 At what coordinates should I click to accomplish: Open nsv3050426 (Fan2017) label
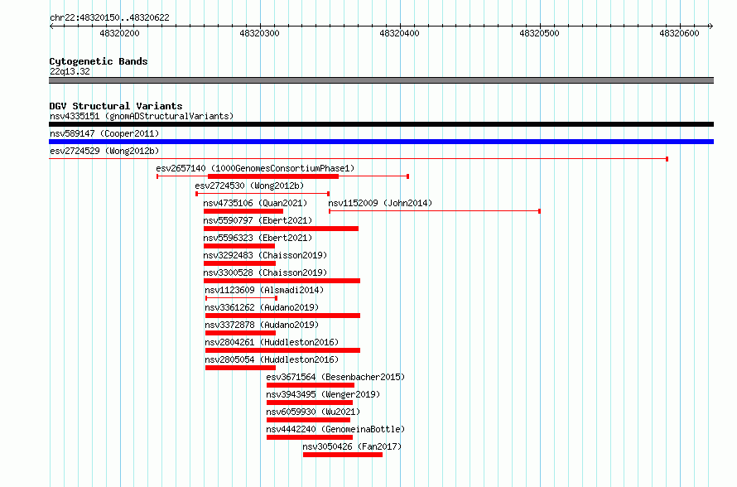pyautogui.click(x=352, y=446)
